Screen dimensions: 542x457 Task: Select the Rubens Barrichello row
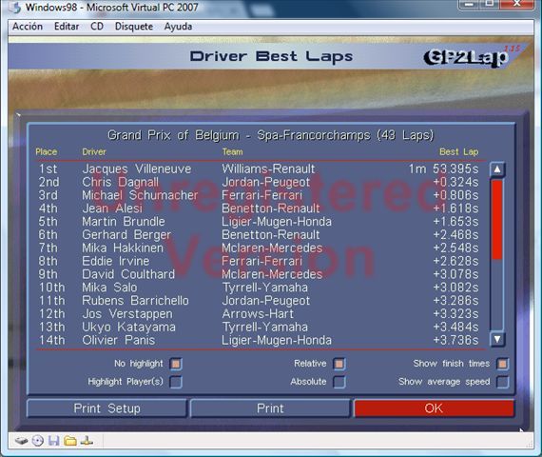coord(259,301)
